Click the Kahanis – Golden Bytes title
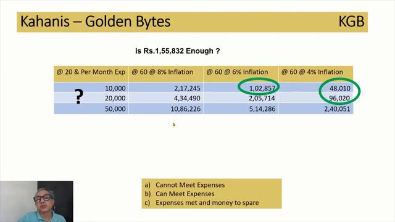 [95, 22]
